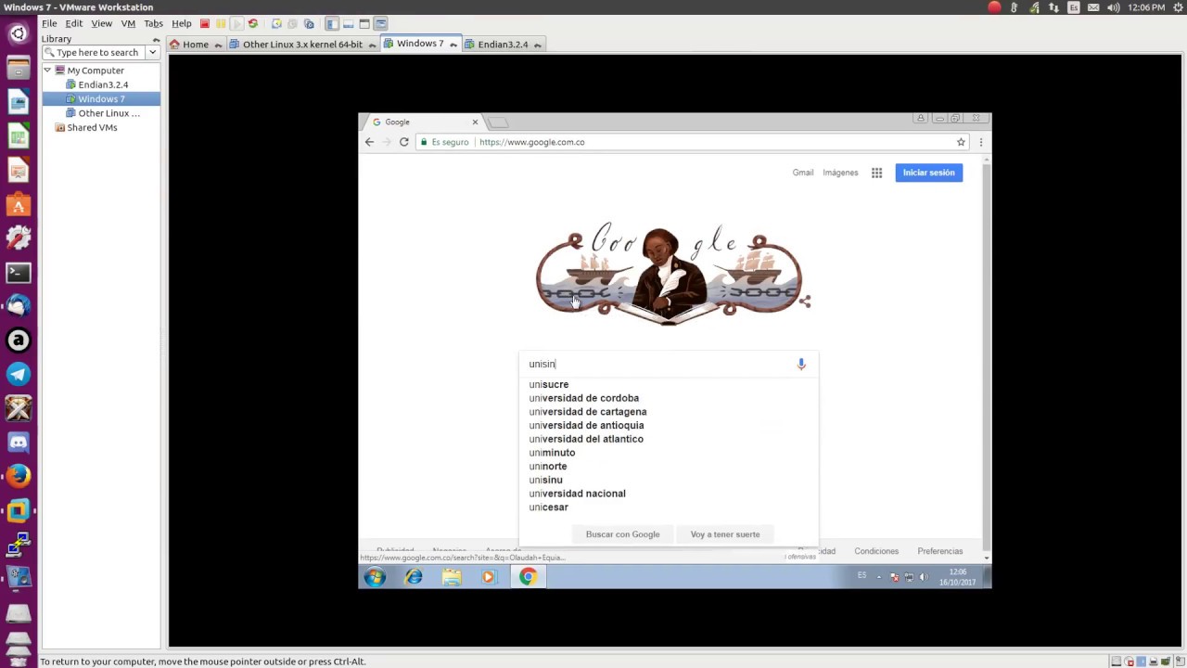Open the Windows 7 Start button
1187x668 pixels.
(375, 577)
